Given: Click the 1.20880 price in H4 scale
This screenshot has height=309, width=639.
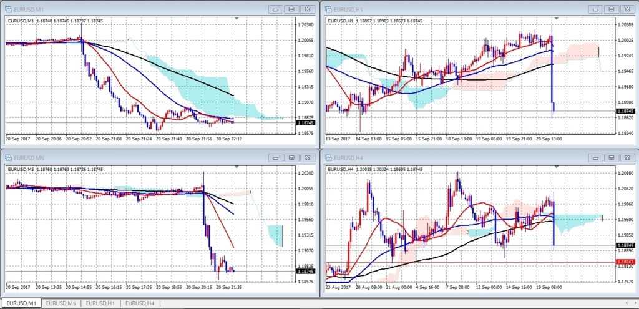Looking at the screenshot, I should [x=625, y=173].
